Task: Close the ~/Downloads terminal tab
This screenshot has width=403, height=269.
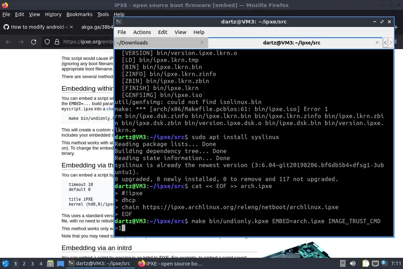Action: pos(202,42)
